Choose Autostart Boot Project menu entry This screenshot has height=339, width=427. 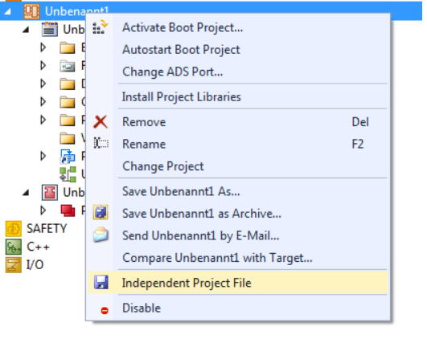pos(181,50)
